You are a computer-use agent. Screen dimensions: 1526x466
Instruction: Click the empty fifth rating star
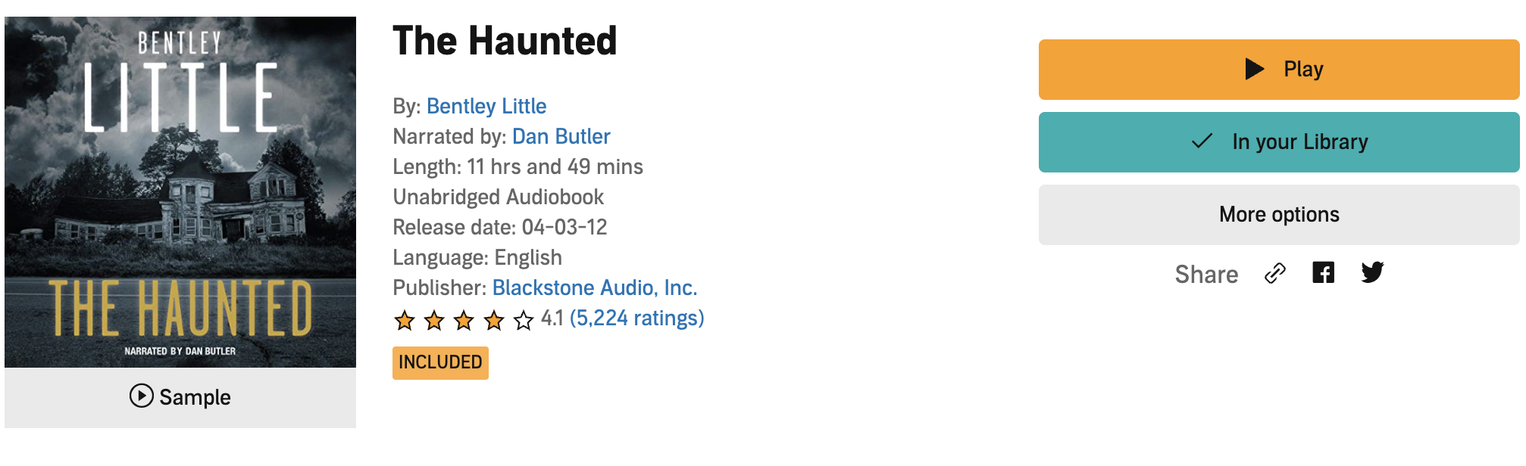click(x=524, y=321)
